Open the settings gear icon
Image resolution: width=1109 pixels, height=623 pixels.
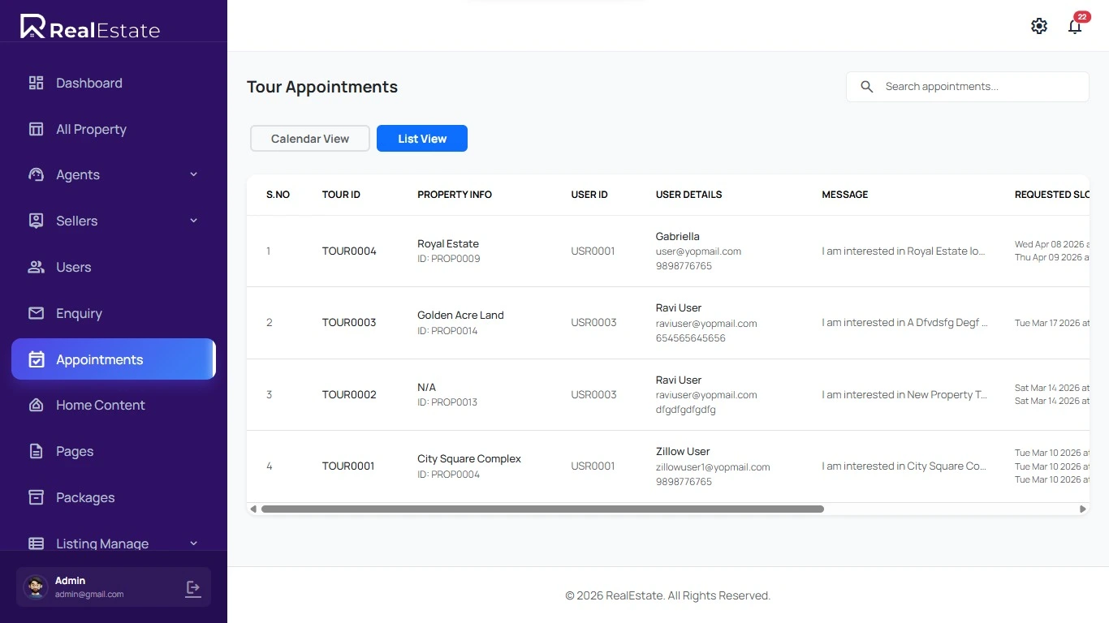click(x=1039, y=26)
